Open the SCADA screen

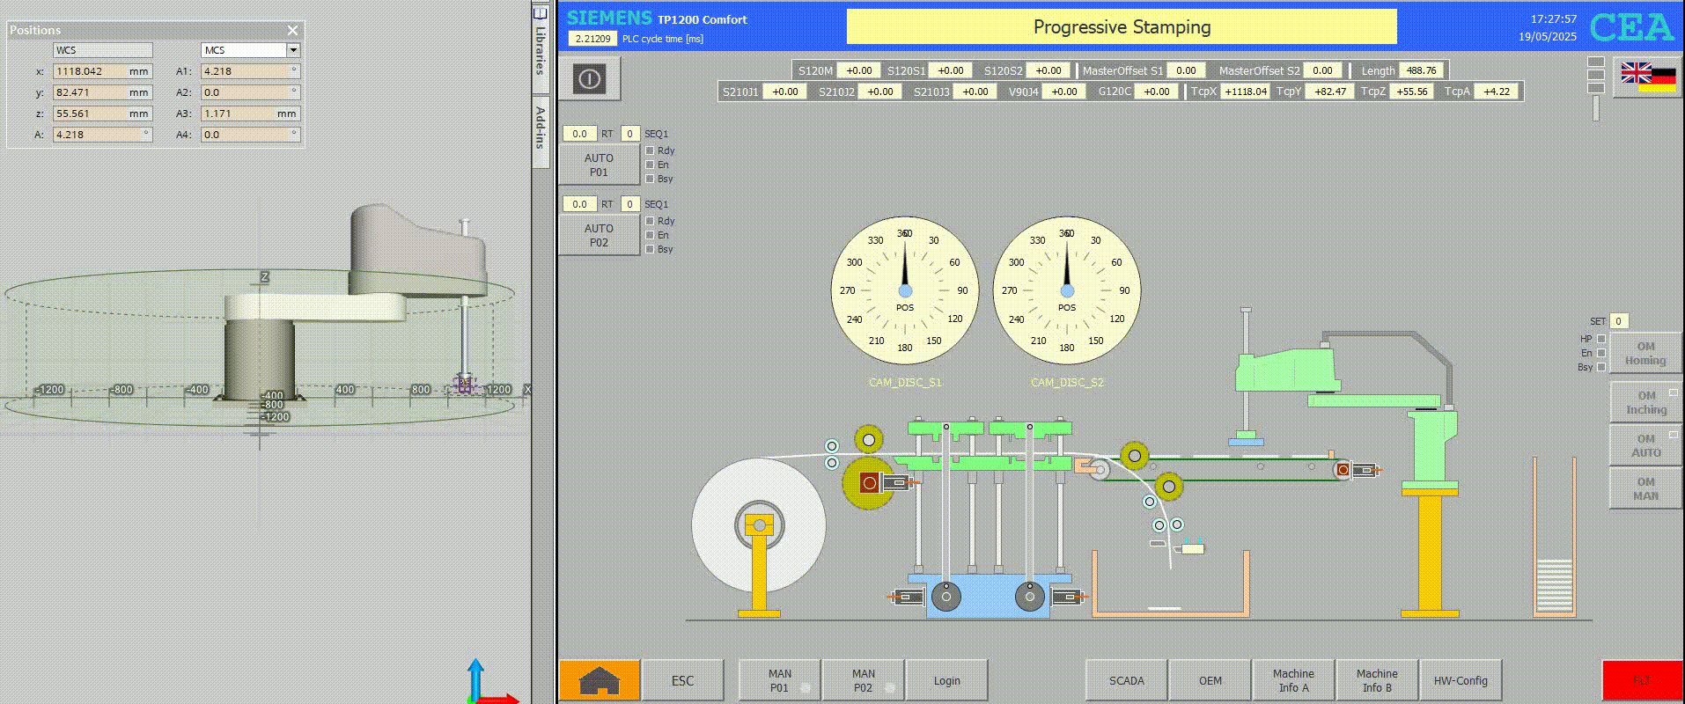pyautogui.click(x=1126, y=680)
